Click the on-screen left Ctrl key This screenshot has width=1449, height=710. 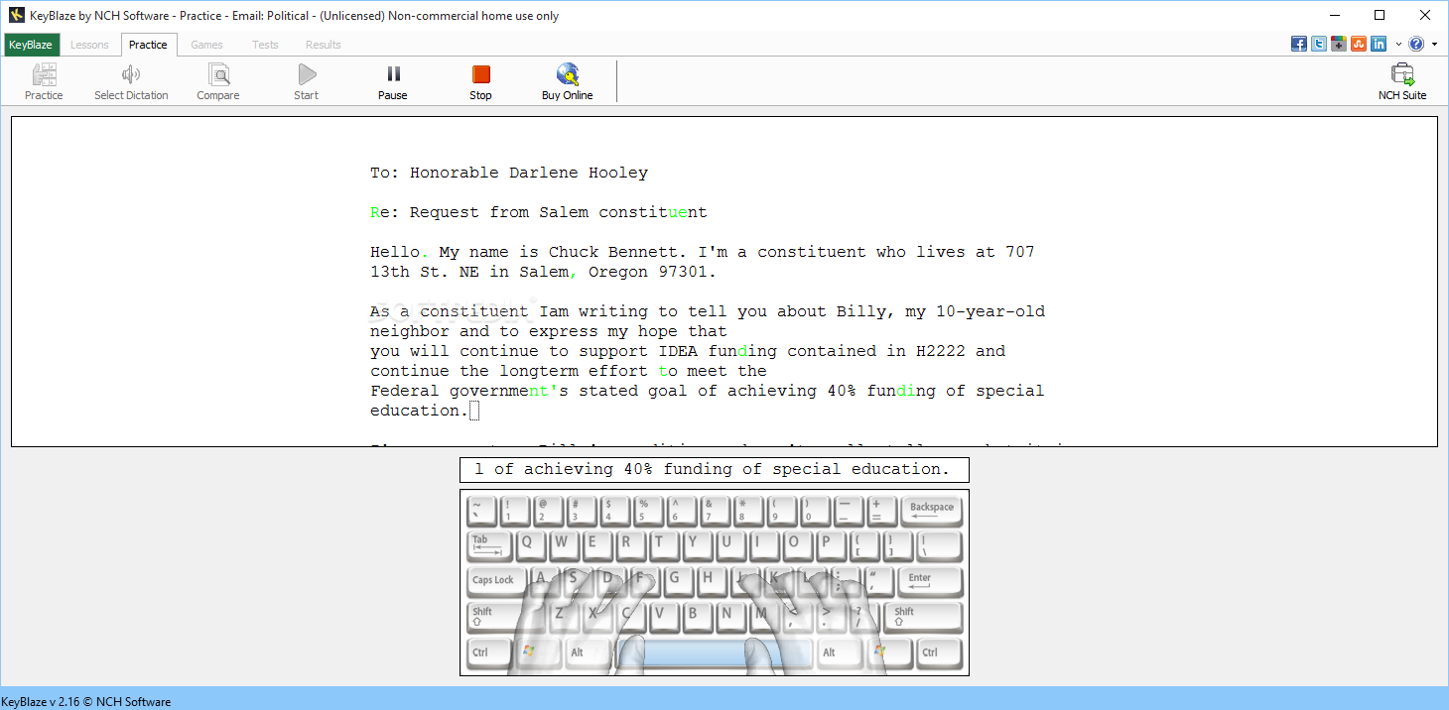coord(489,652)
